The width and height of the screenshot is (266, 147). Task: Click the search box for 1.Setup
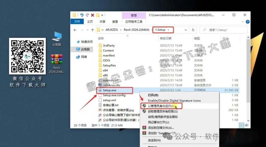click(x=223, y=30)
